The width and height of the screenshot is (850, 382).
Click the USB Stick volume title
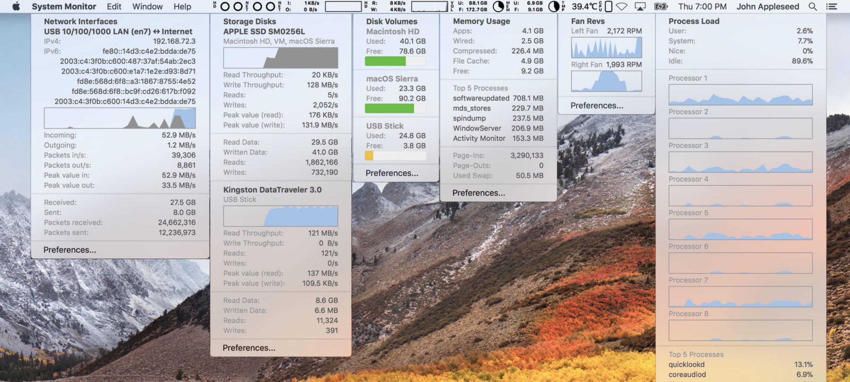(x=385, y=126)
